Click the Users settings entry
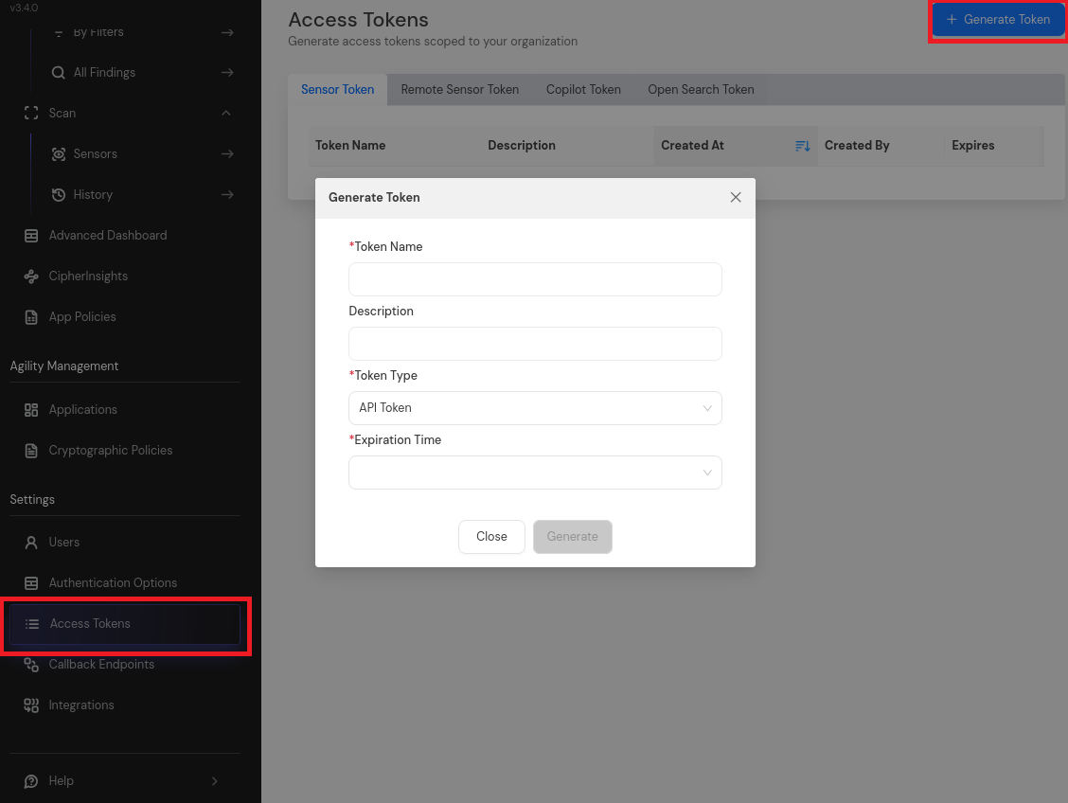Viewport: 1068px width, 803px height. 64,542
